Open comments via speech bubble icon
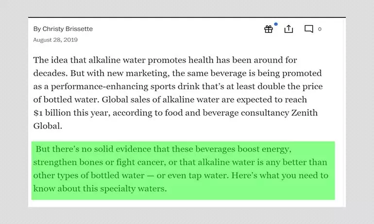This screenshot has height=224, width=374. 308,29
